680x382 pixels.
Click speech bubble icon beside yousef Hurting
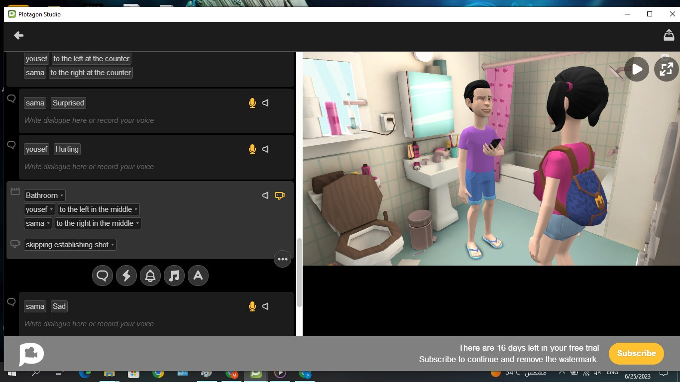11,145
